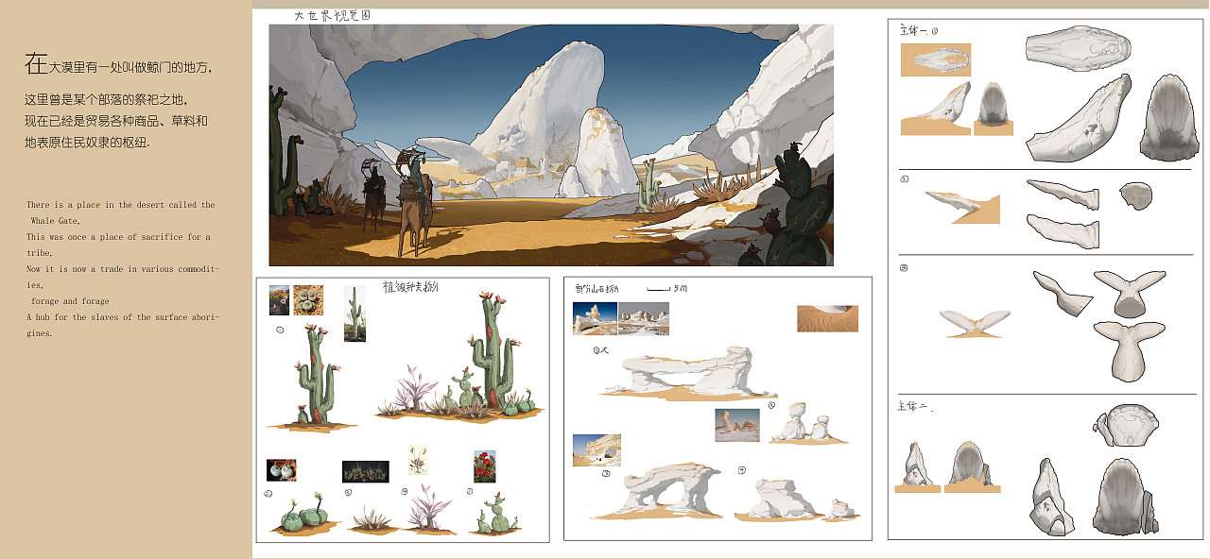Image resolution: width=1210 pixels, height=559 pixels.
Task: Open the tall saguaro cactus reference photo
Action: 354,313
